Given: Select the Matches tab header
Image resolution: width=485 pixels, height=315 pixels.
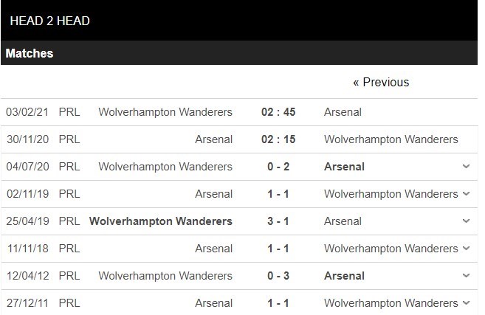Looking at the screenshot, I should click(x=30, y=54).
